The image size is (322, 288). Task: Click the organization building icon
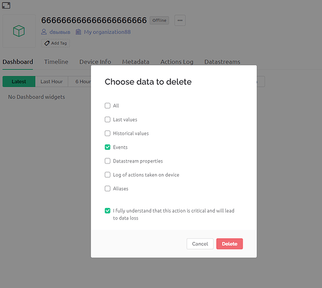pyautogui.click(x=78, y=32)
